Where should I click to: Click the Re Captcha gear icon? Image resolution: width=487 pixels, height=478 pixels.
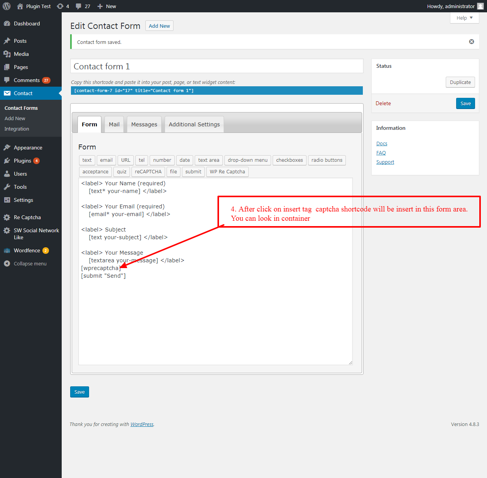pos(7,217)
